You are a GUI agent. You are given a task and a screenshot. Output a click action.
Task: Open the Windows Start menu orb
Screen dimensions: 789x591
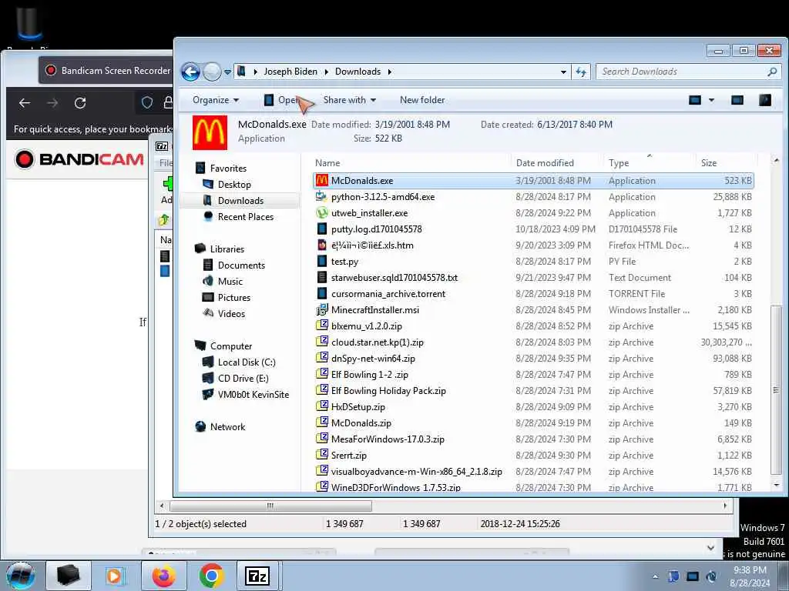coord(21,576)
